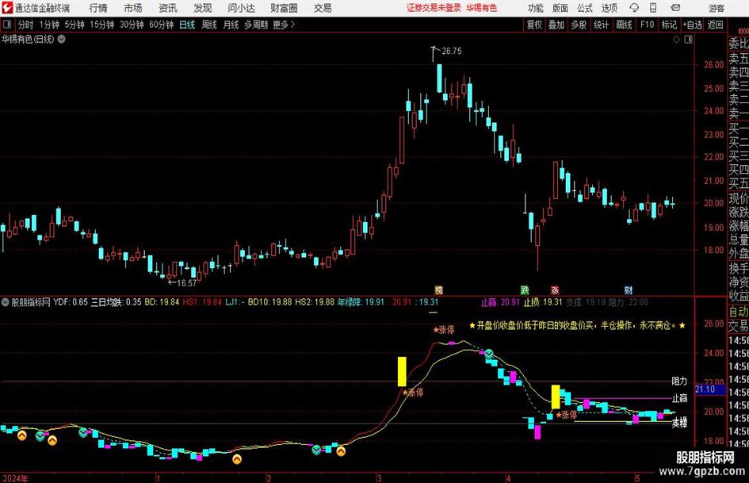Click the 证券交易未登录 login link
Screen dimensions: 749x483
[434, 8]
